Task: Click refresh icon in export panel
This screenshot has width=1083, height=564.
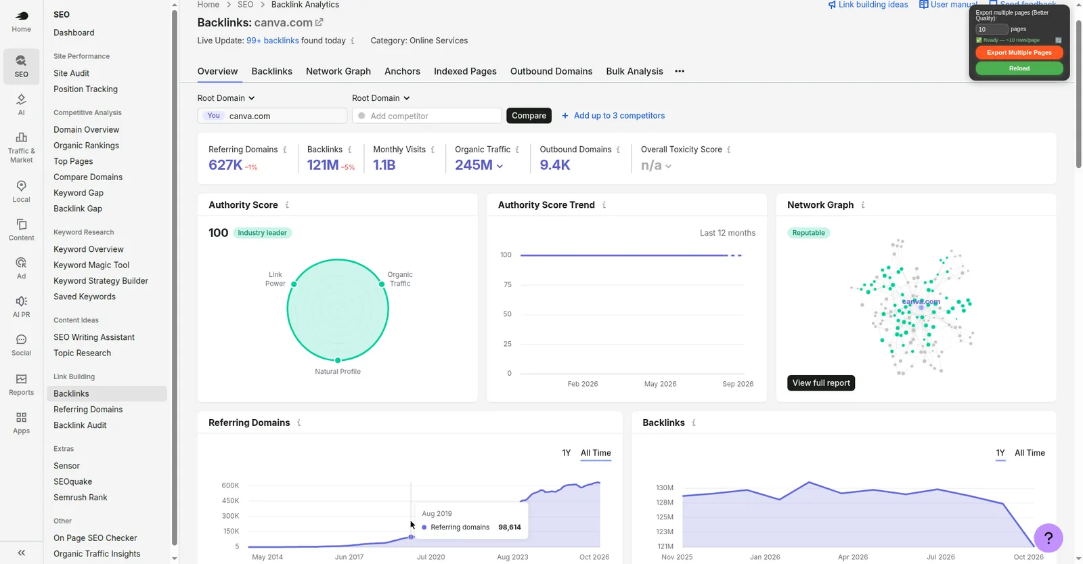Action: tap(1059, 41)
